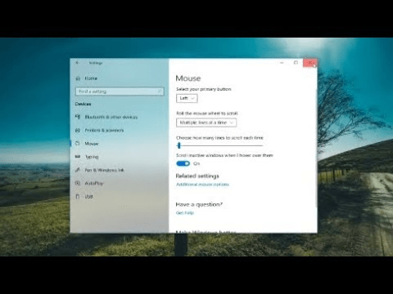The width and height of the screenshot is (393, 294).
Task: Open Bluetooth & other devices settings
Action: [111, 117]
